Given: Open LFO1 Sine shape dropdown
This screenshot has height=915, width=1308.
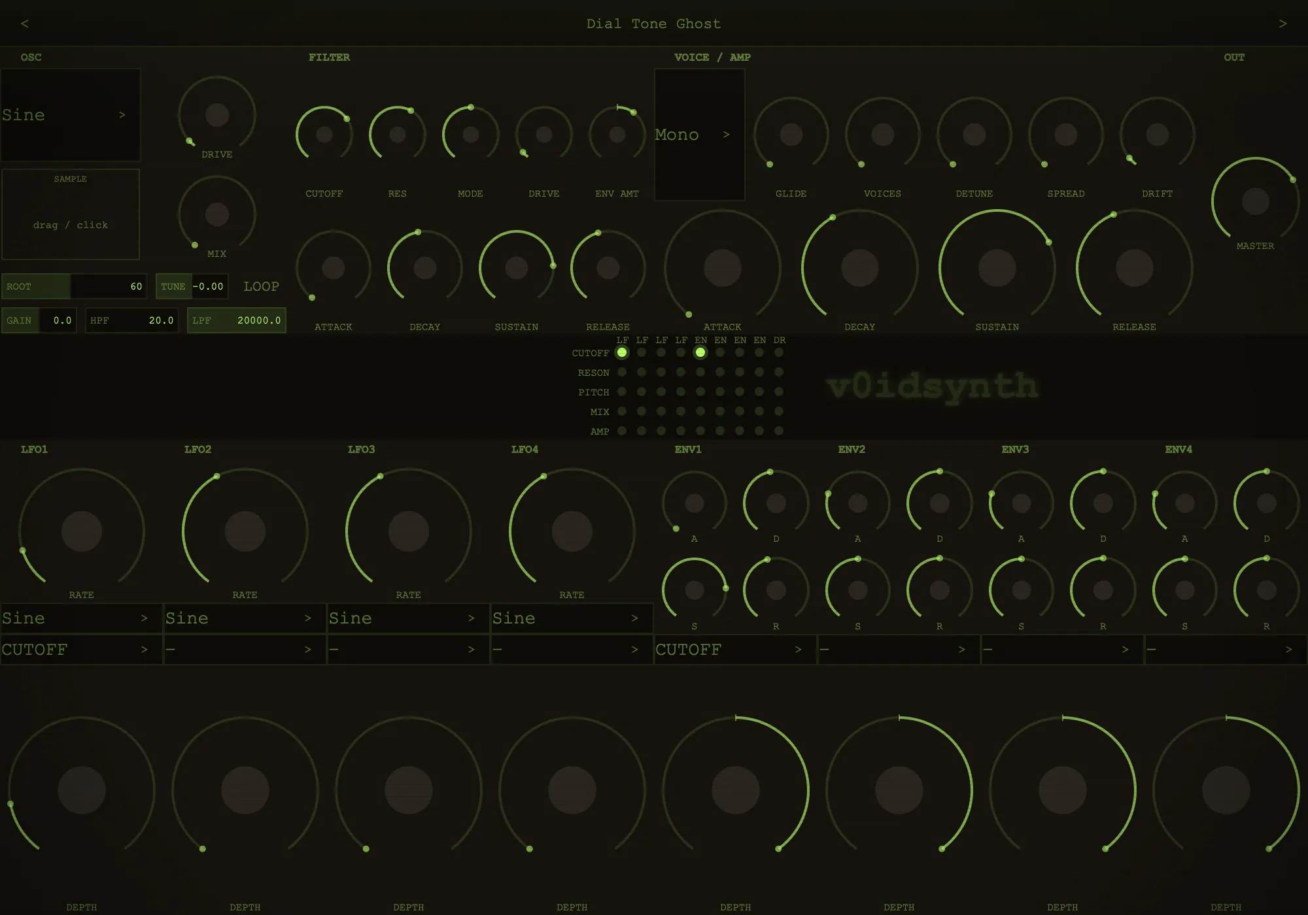Looking at the screenshot, I should tap(81, 618).
